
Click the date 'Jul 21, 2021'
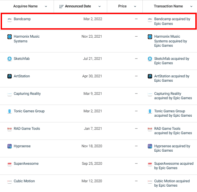tap(92, 59)
